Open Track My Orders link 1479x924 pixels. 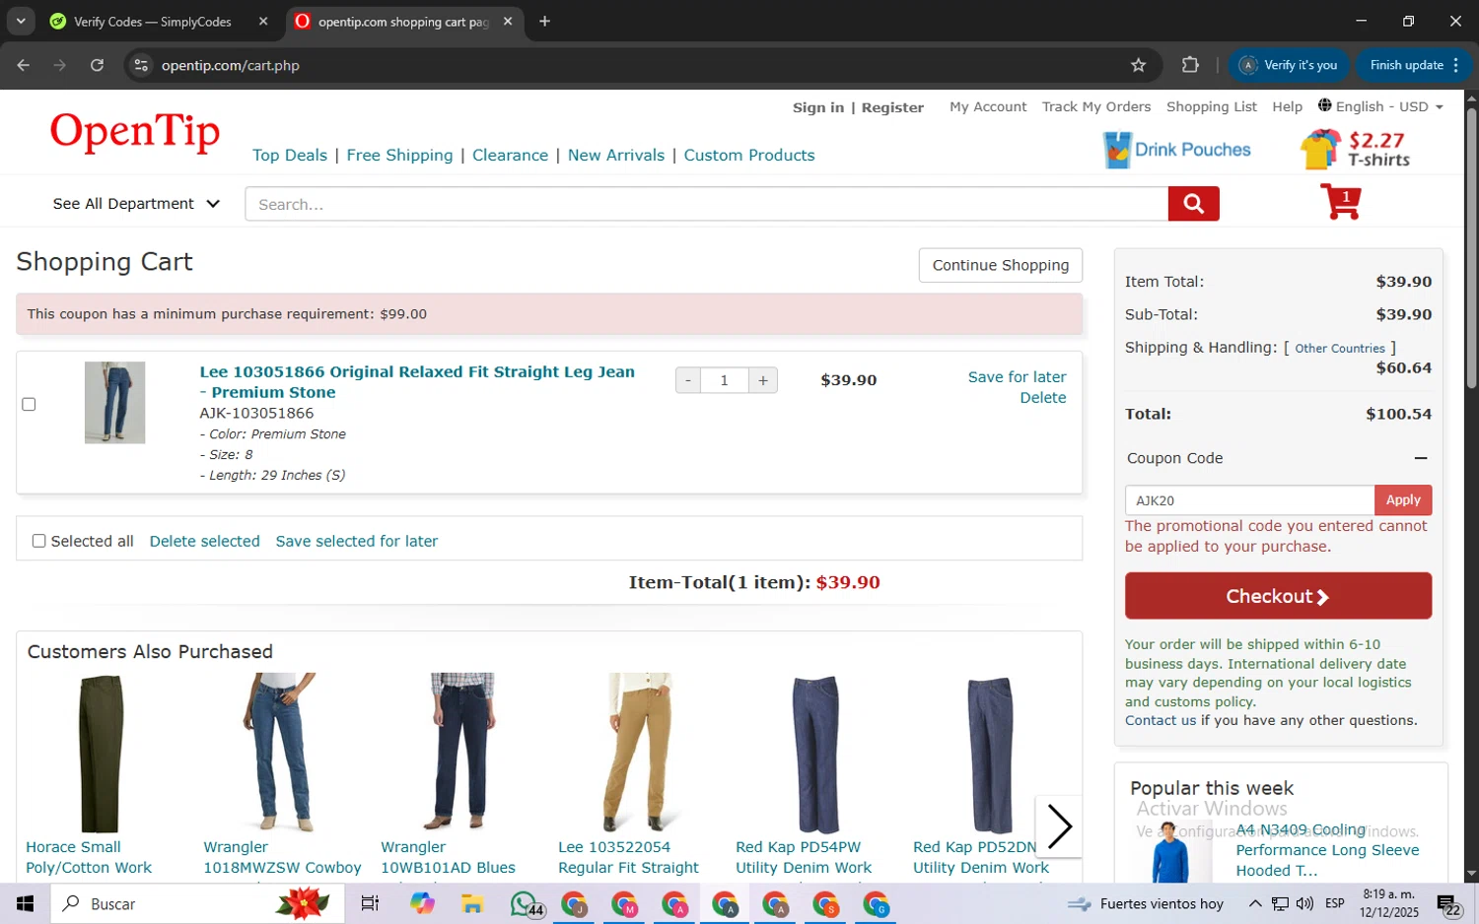[x=1096, y=106]
